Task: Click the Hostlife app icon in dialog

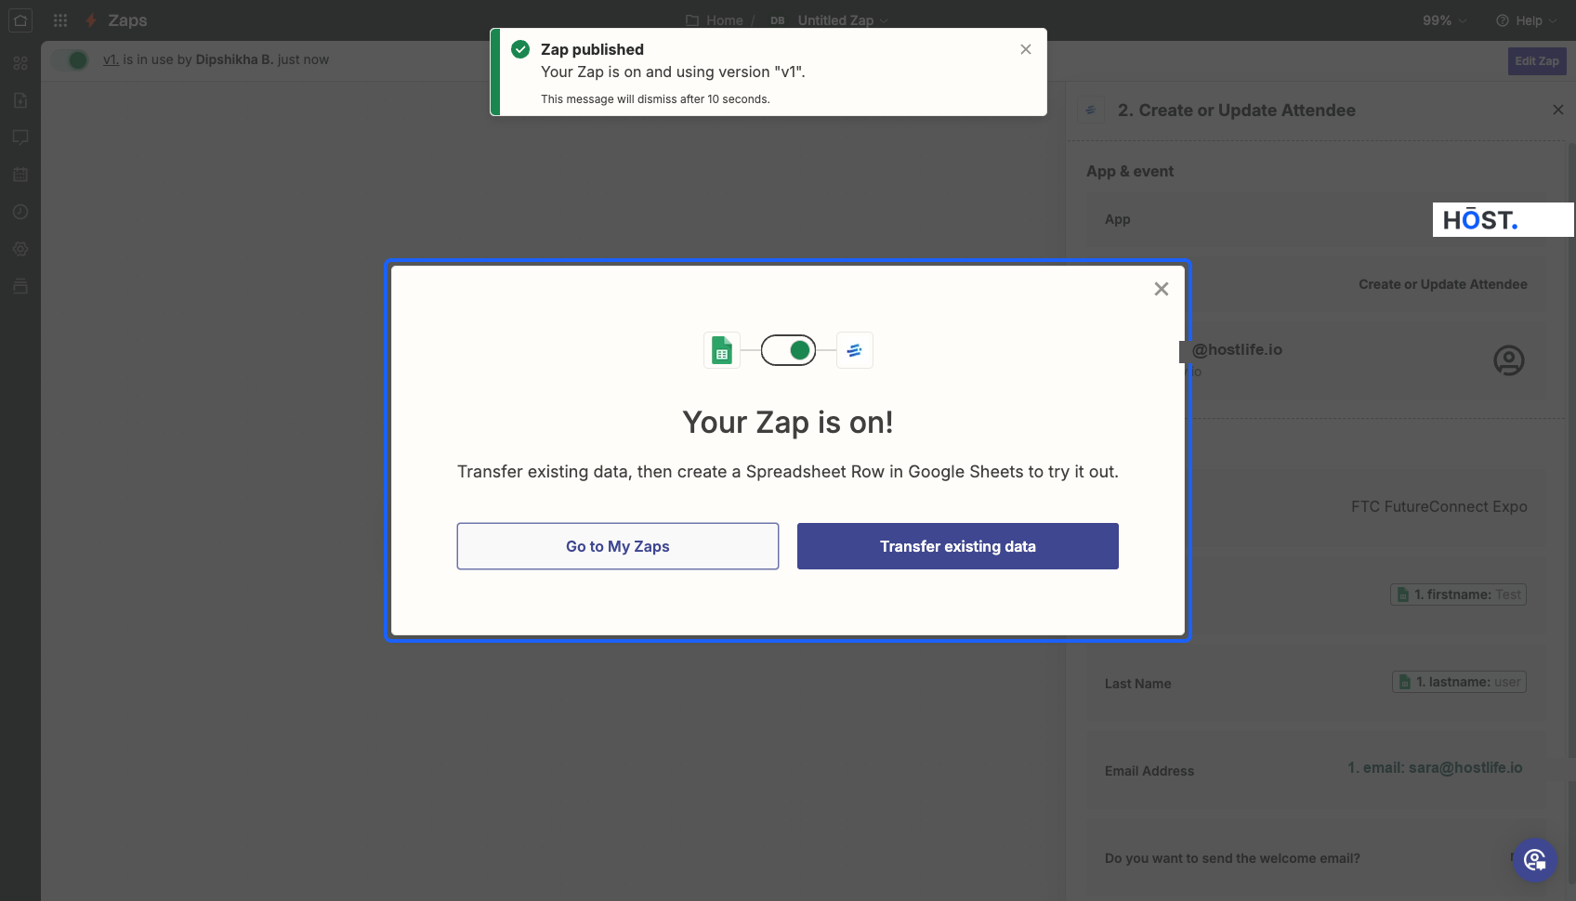Action: pyautogui.click(x=855, y=350)
